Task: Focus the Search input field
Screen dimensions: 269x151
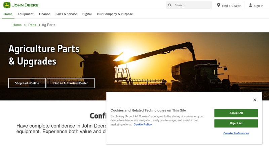Action: 192,5
